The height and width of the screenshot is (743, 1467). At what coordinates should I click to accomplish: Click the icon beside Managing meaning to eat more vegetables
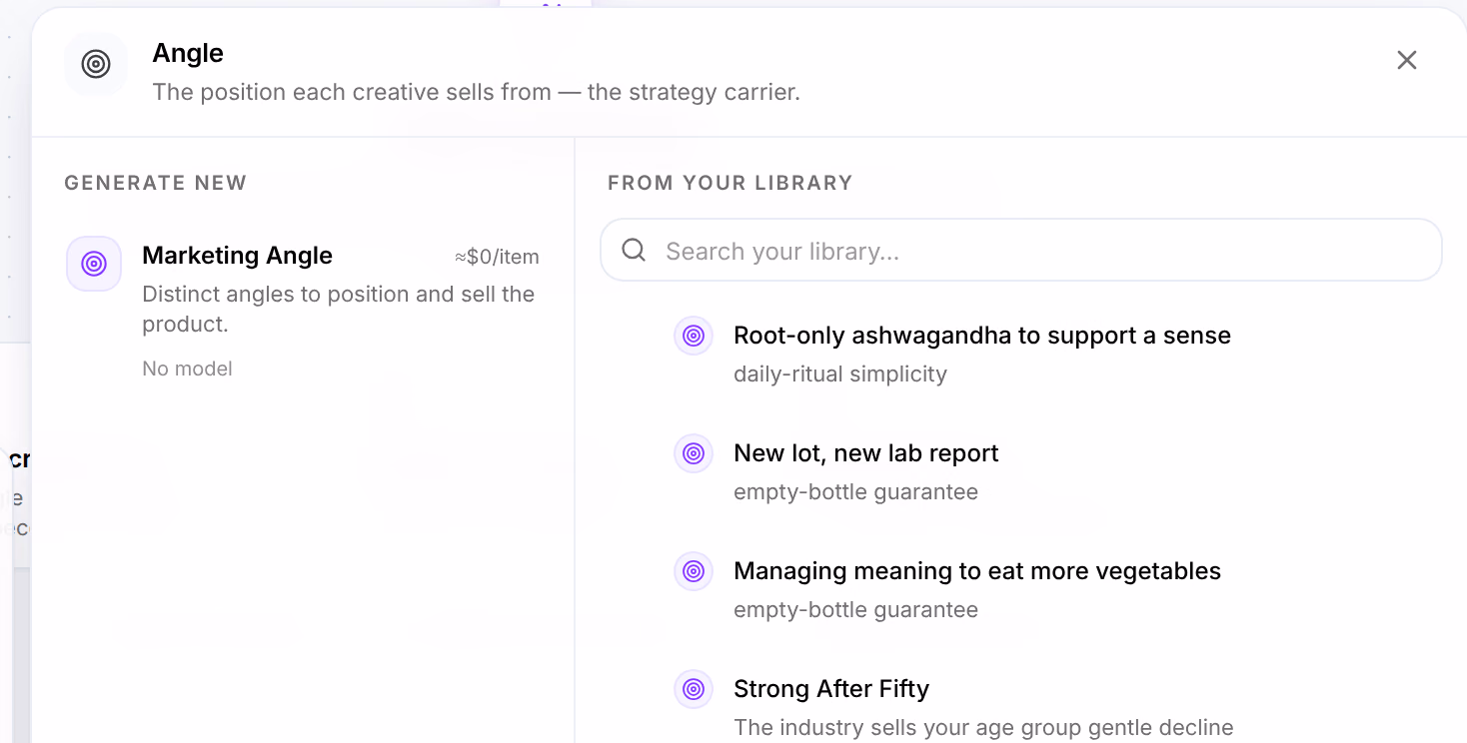point(694,571)
